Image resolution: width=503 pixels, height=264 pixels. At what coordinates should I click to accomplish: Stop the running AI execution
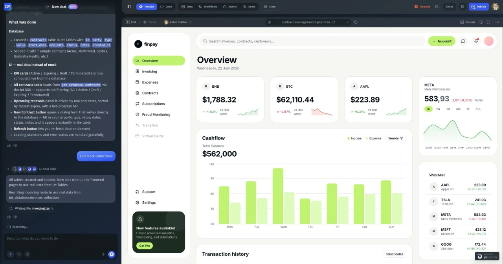(x=112, y=254)
